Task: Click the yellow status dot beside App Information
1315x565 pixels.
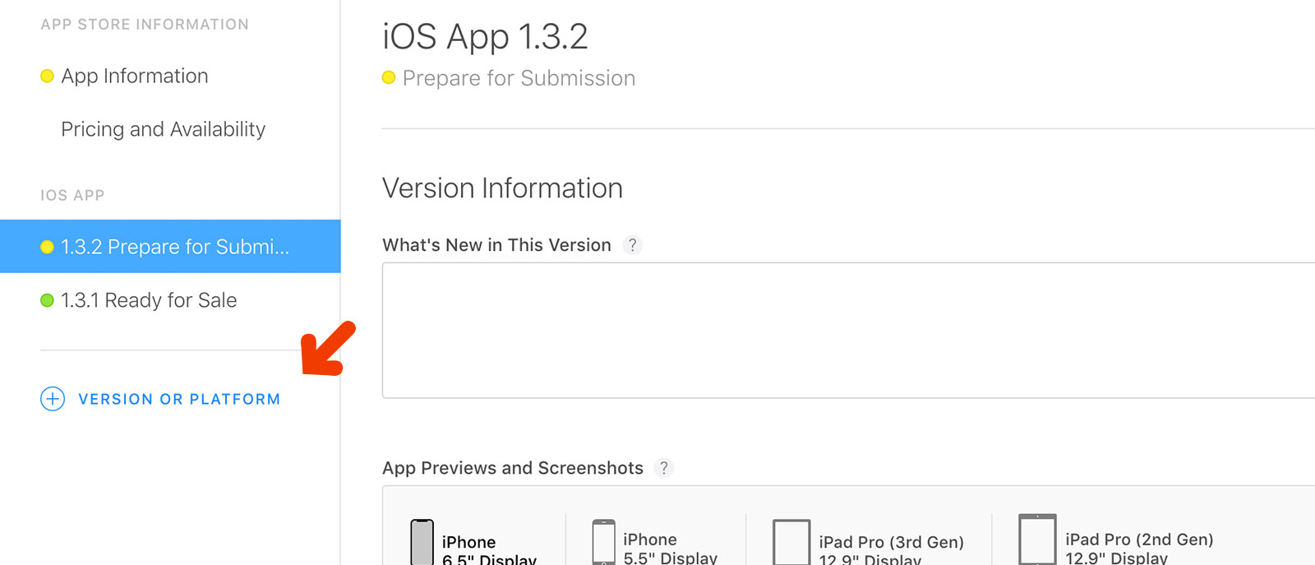Action: pyautogui.click(x=47, y=76)
